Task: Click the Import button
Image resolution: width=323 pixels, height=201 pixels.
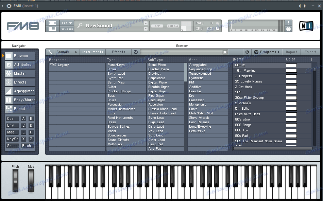Action: click(x=291, y=52)
